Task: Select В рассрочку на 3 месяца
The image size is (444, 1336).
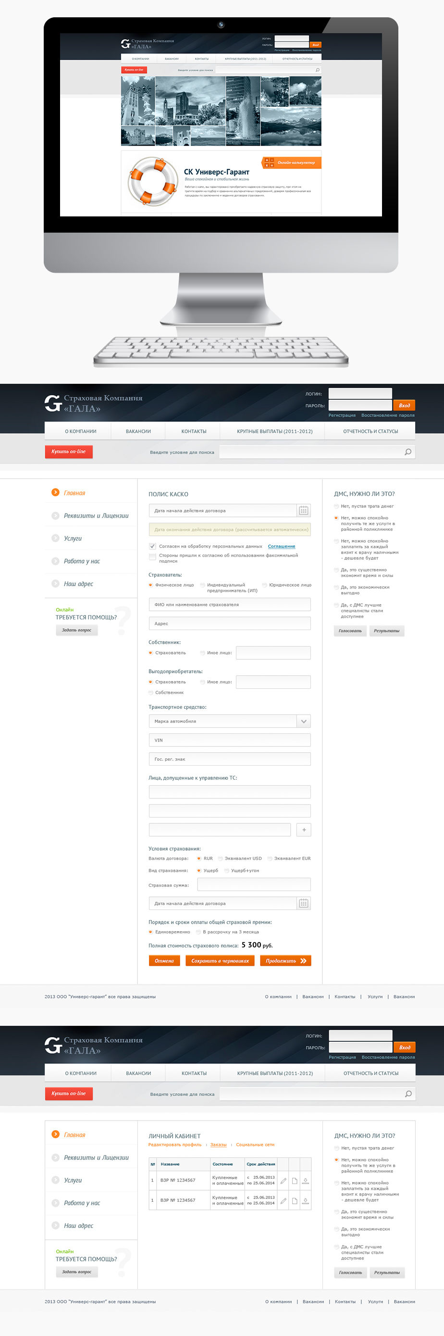Action: point(198,932)
